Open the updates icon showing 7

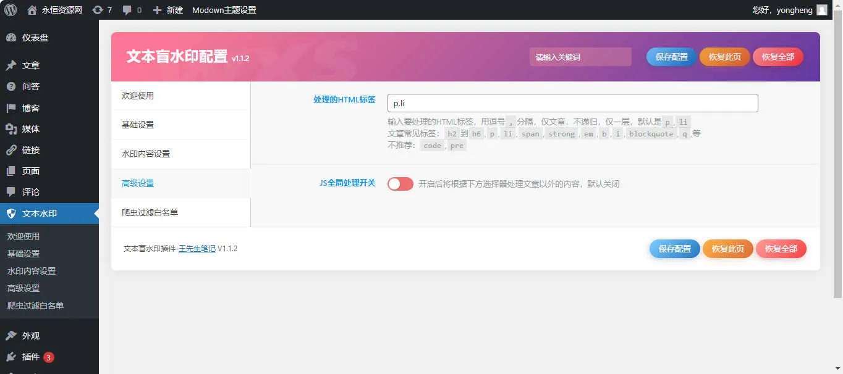(100, 9)
